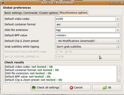The height and width of the screenshot is (95, 124).
Task: Switch to the Commands tab
Action: click(31, 13)
